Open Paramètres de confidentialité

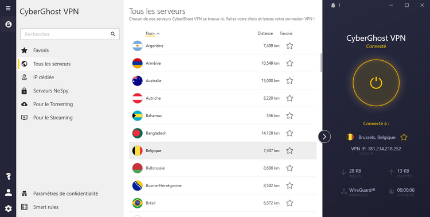point(65,193)
